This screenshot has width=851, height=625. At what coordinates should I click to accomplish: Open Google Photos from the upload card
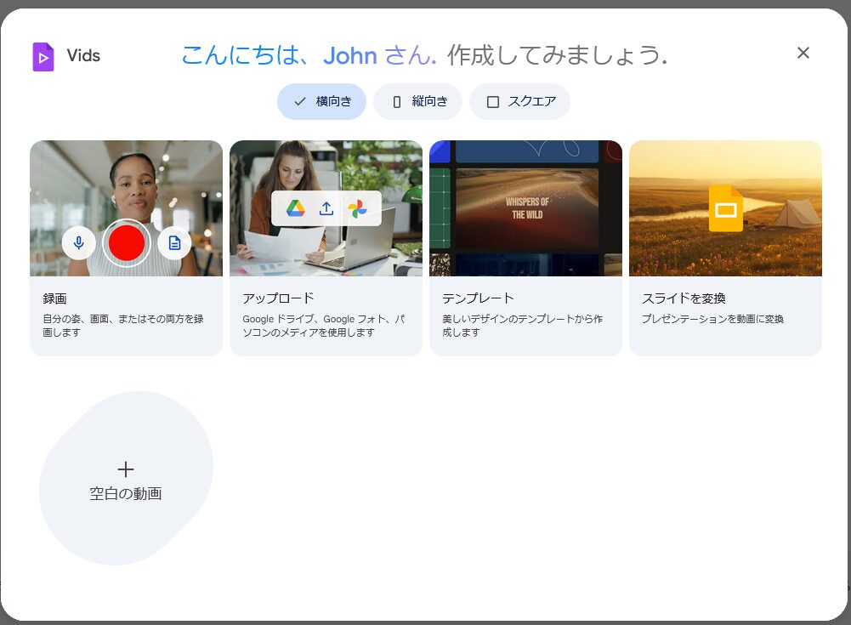pos(355,207)
